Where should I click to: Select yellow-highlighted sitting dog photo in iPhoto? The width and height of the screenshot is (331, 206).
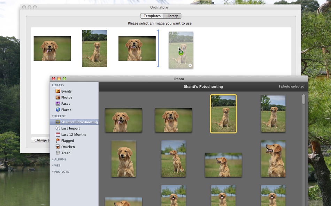pos(223,114)
